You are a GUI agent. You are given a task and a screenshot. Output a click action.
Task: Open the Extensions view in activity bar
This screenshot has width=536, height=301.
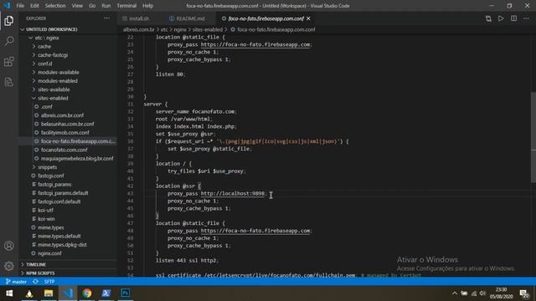point(9,61)
